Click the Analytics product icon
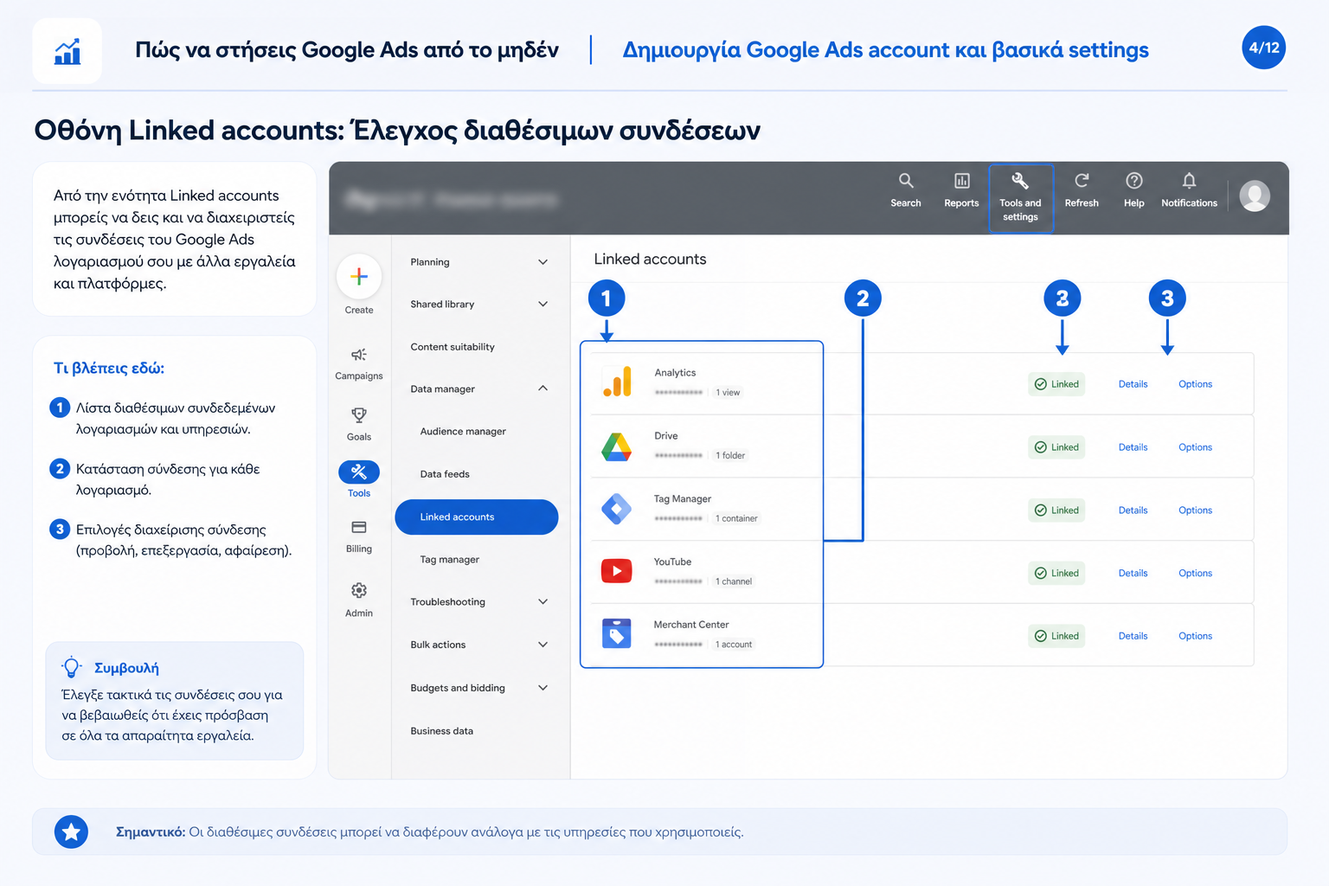This screenshot has width=1329, height=886. coord(617,382)
